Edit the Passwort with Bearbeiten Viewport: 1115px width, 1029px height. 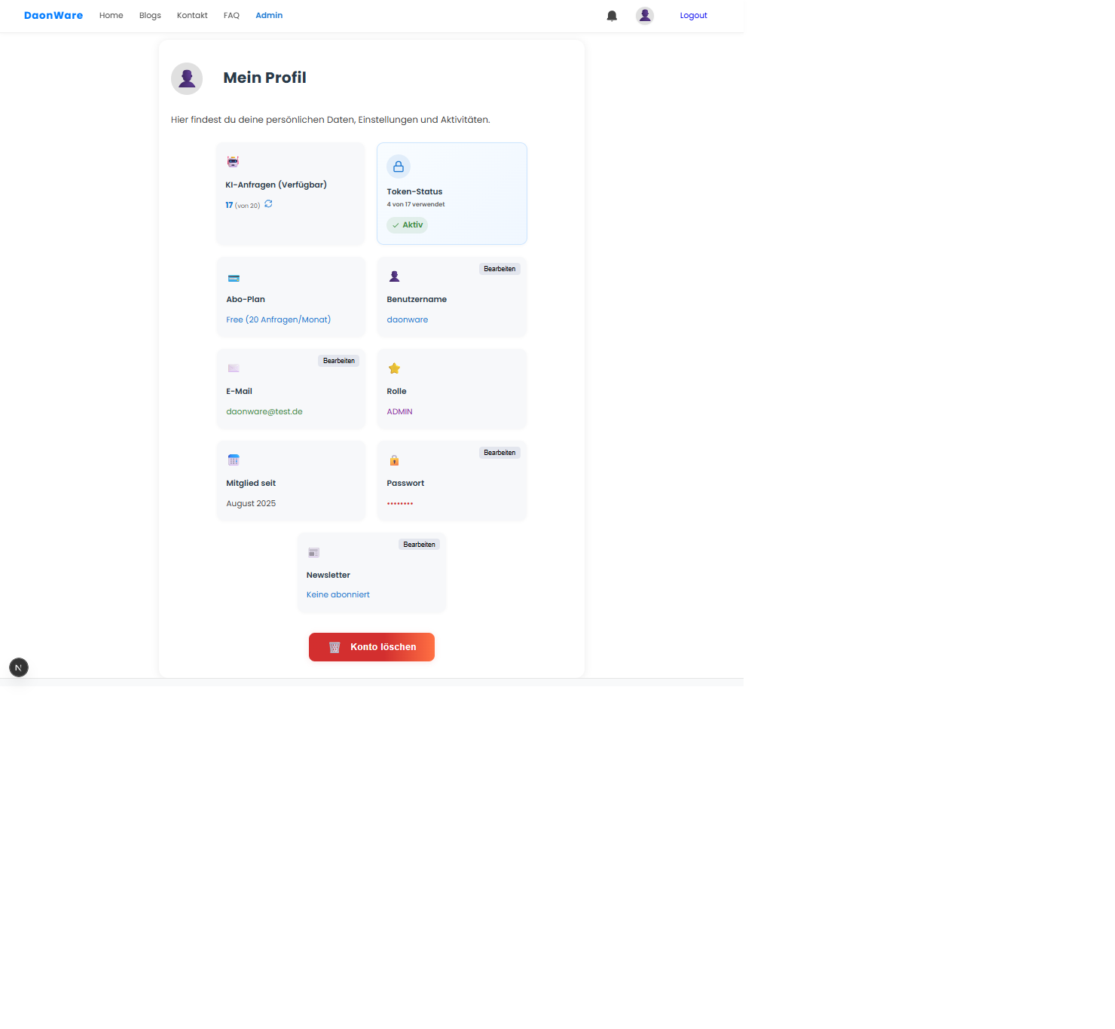[x=499, y=453]
